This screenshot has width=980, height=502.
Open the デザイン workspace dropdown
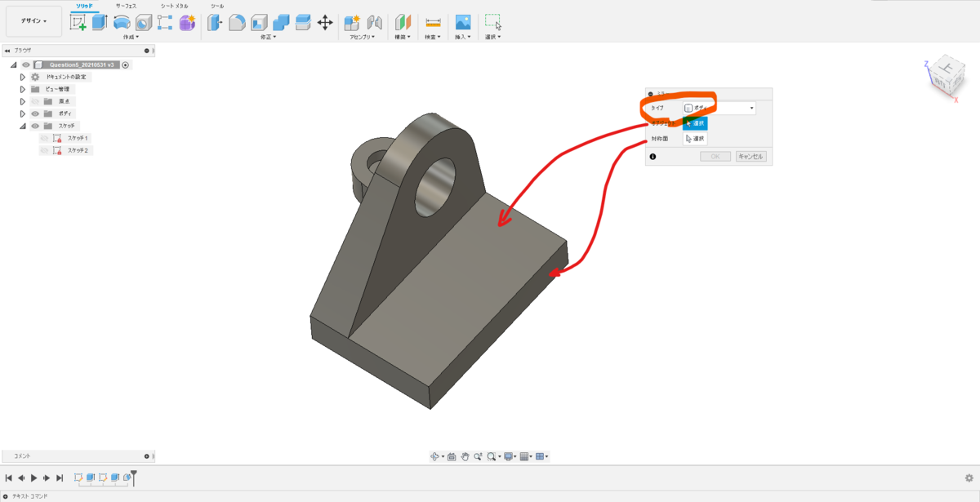[x=33, y=21]
